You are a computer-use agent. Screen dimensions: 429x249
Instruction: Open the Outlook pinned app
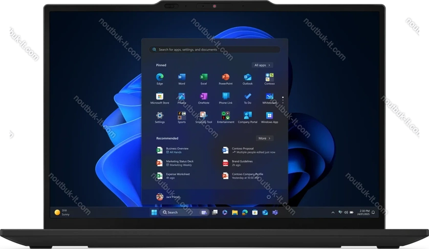tap(248, 77)
